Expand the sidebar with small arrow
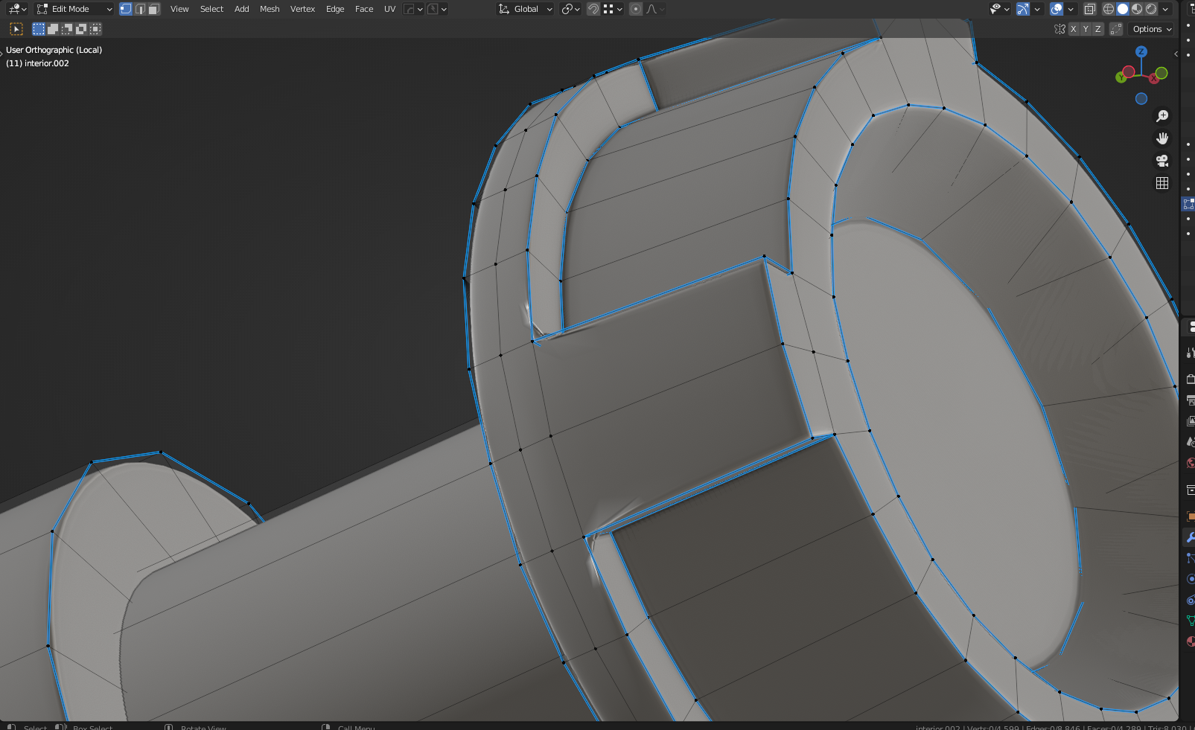1195x730 pixels. pos(1176,54)
